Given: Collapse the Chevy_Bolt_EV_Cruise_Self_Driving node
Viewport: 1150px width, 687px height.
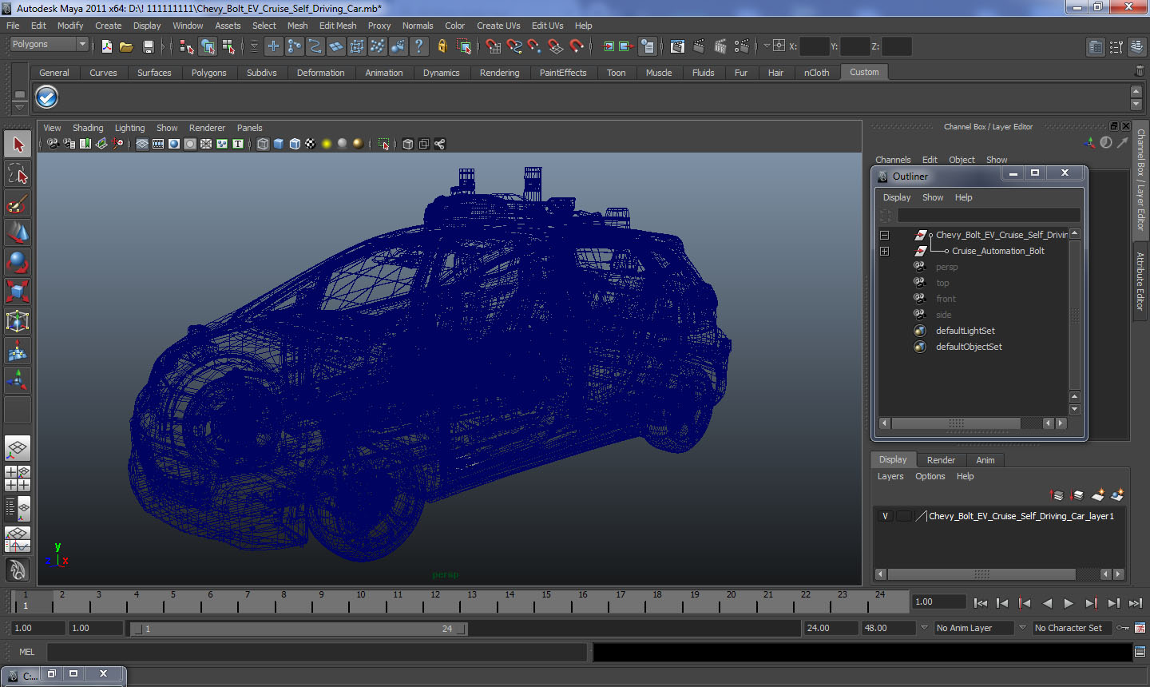Looking at the screenshot, I should tap(884, 235).
